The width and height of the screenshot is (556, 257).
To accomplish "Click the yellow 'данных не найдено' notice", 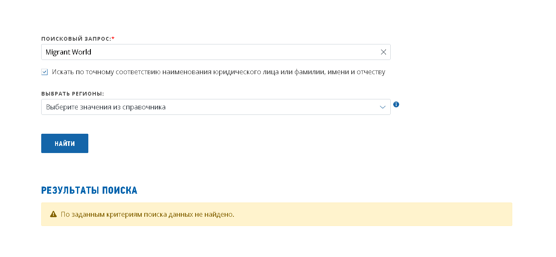I will click(277, 214).
